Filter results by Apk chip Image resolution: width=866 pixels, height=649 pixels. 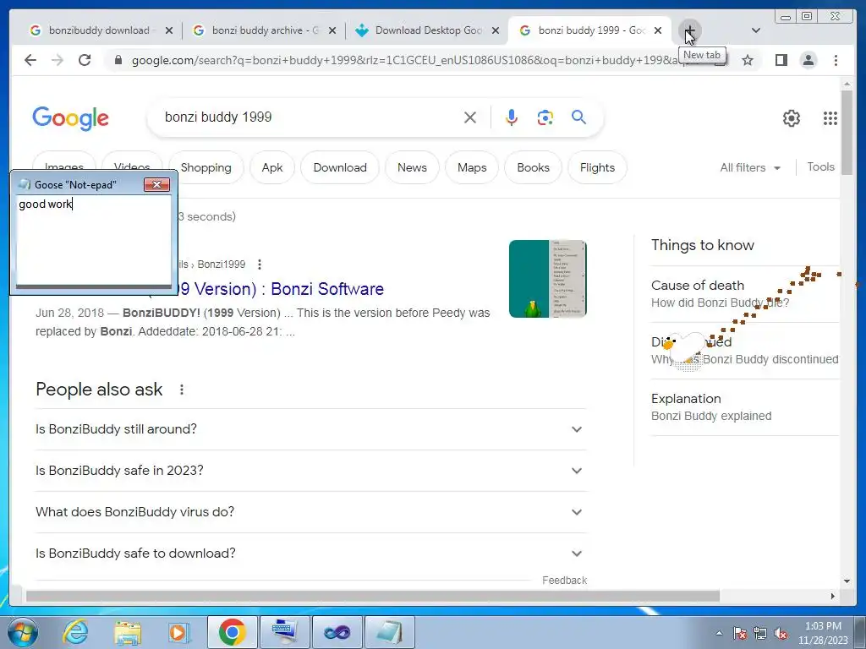coord(272,168)
